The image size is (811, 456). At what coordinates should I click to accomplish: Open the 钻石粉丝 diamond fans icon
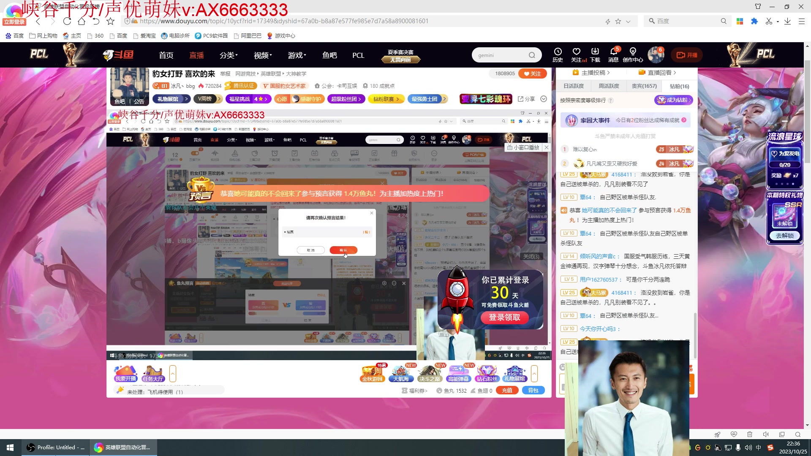coord(487,374)
